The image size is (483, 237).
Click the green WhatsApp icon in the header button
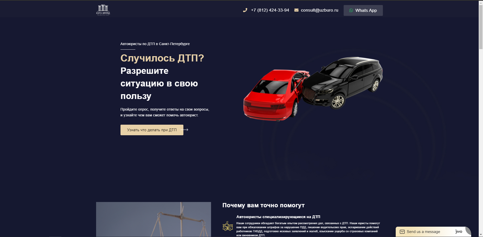coord(351,10)
